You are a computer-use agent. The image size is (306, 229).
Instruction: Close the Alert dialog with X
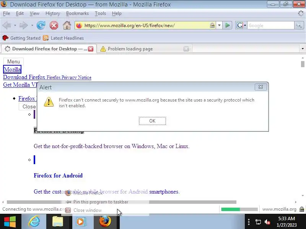pos(260,87)
